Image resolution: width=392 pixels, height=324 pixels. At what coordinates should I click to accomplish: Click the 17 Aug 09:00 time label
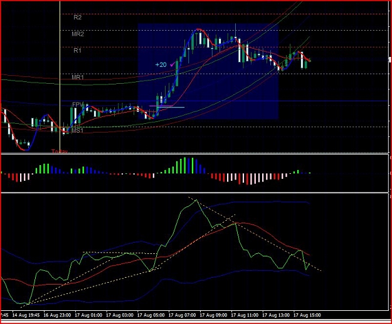point(213,315)
